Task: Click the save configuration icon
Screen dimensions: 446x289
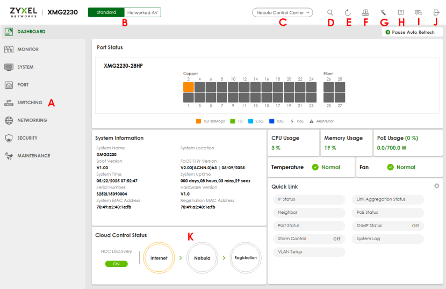Action: [366, 12]
